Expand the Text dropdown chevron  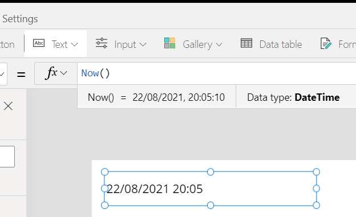(x=75, y=44)
